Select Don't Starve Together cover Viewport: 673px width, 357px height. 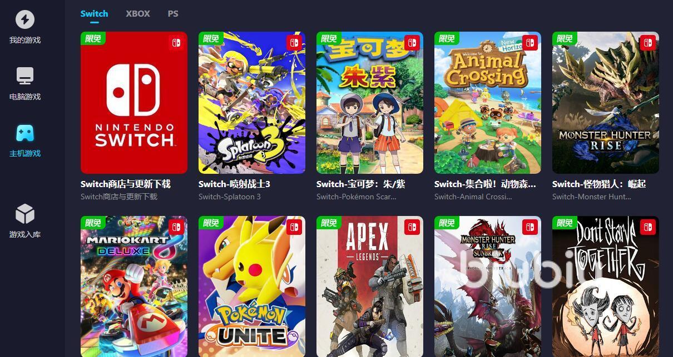pos(606,286)
